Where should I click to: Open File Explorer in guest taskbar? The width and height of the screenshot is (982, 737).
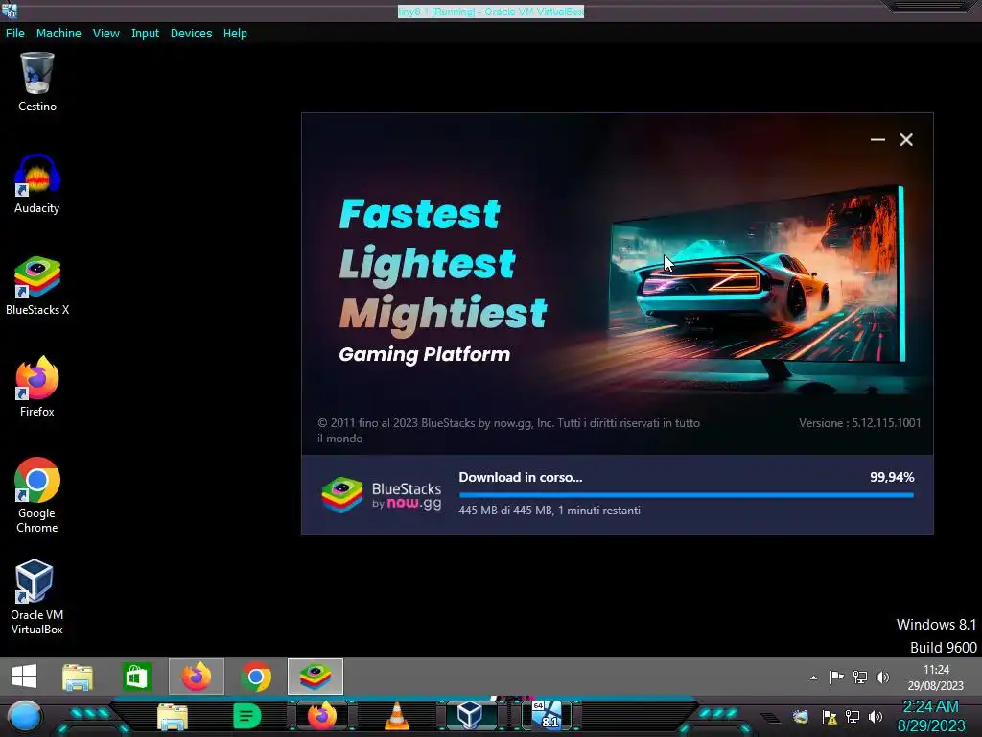(x=78, y=677)
